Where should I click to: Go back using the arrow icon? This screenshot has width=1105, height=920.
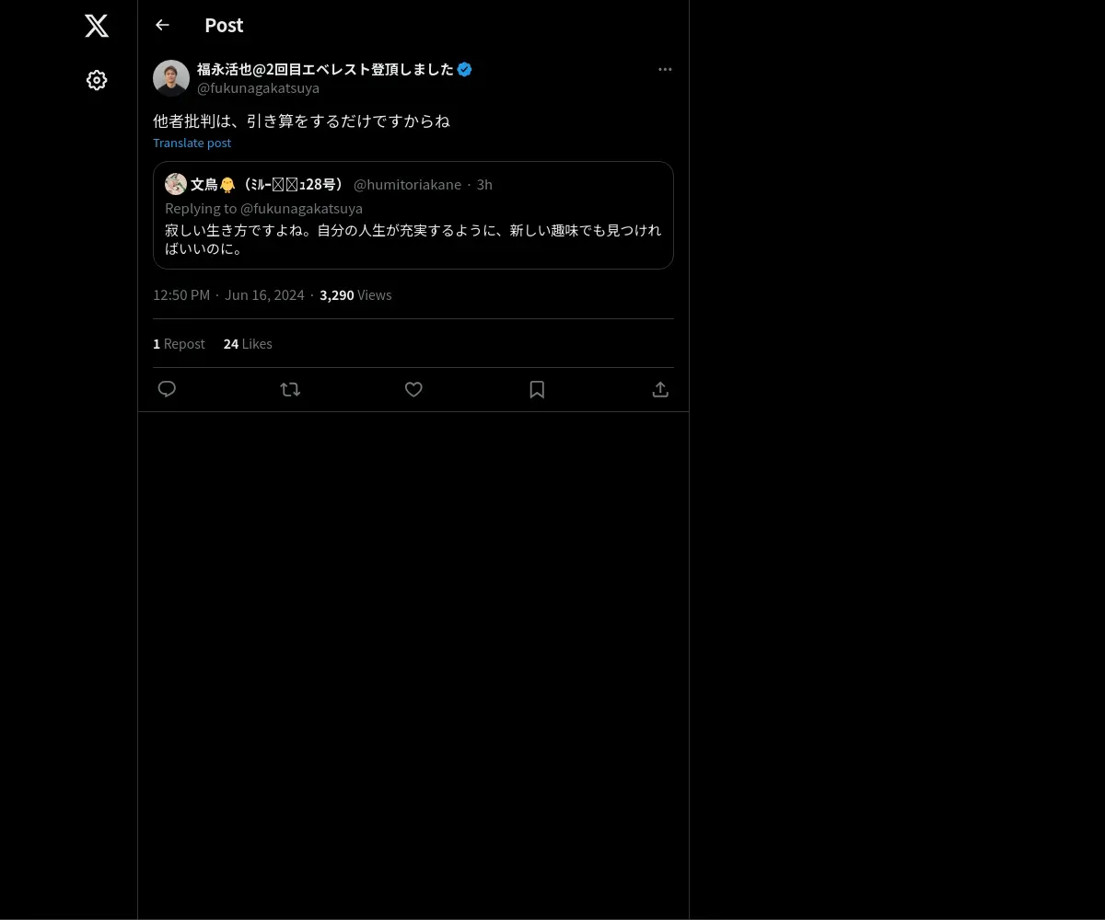click(162, 25)
